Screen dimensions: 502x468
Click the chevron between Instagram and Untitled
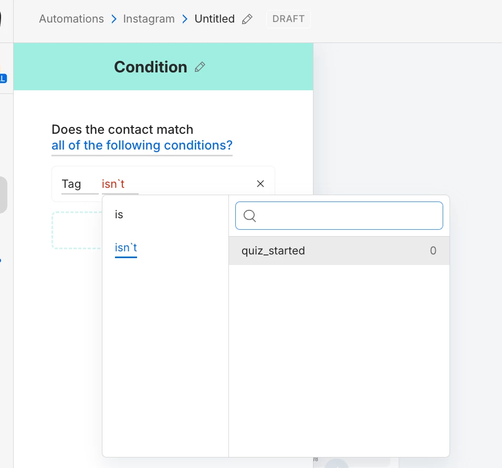[x=185, y=19]
